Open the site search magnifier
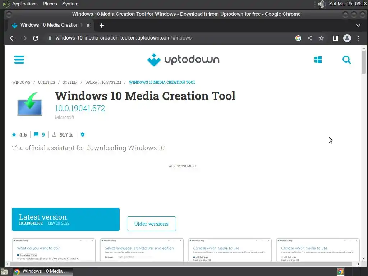368x276 pixels. coord(347,60)
